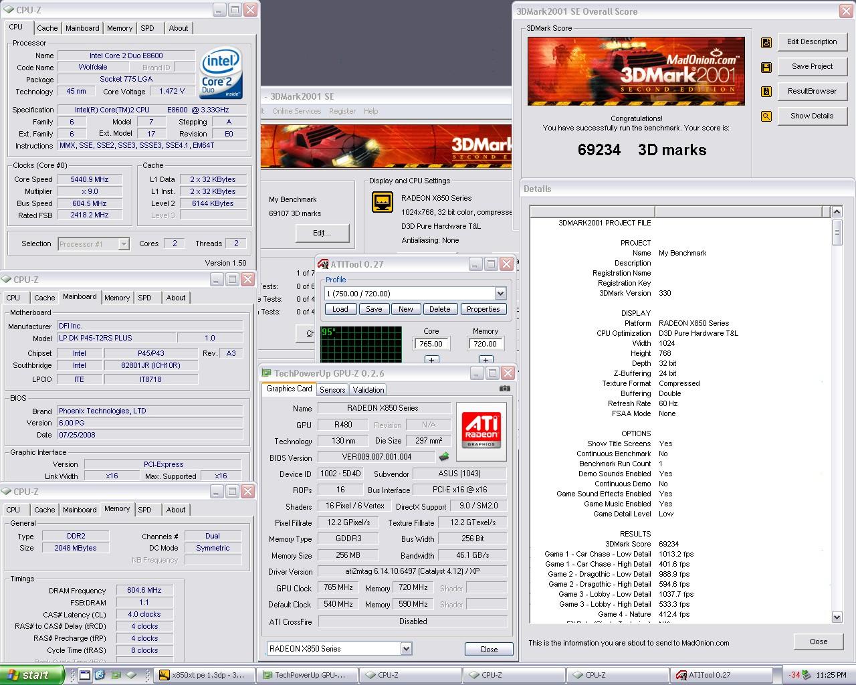
Task: Click the Save Project floppy disk icon
Action: (766, 67)
